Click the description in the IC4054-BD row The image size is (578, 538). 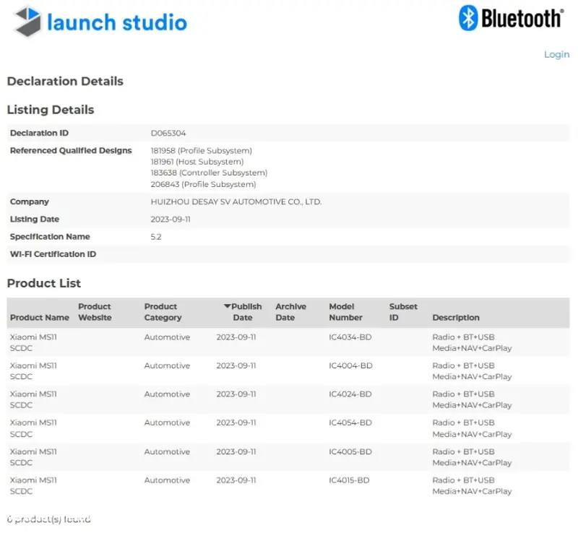472,428
